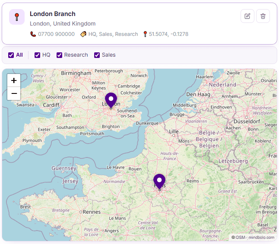The image size is (279, 244).
Task: Click the Jersey label on the map
Action: coord(70,181)
